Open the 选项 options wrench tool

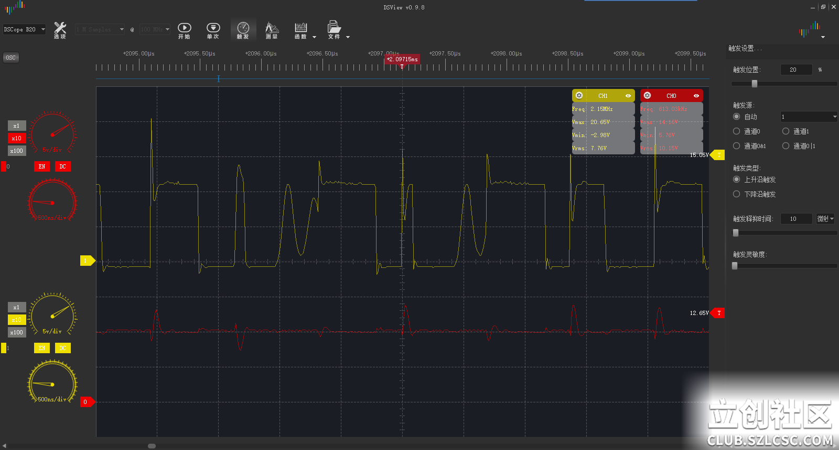[x=60, y=30]
